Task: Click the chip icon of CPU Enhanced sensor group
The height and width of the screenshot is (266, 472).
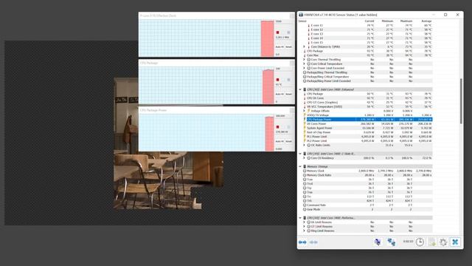Action: (x=305, y=89)
